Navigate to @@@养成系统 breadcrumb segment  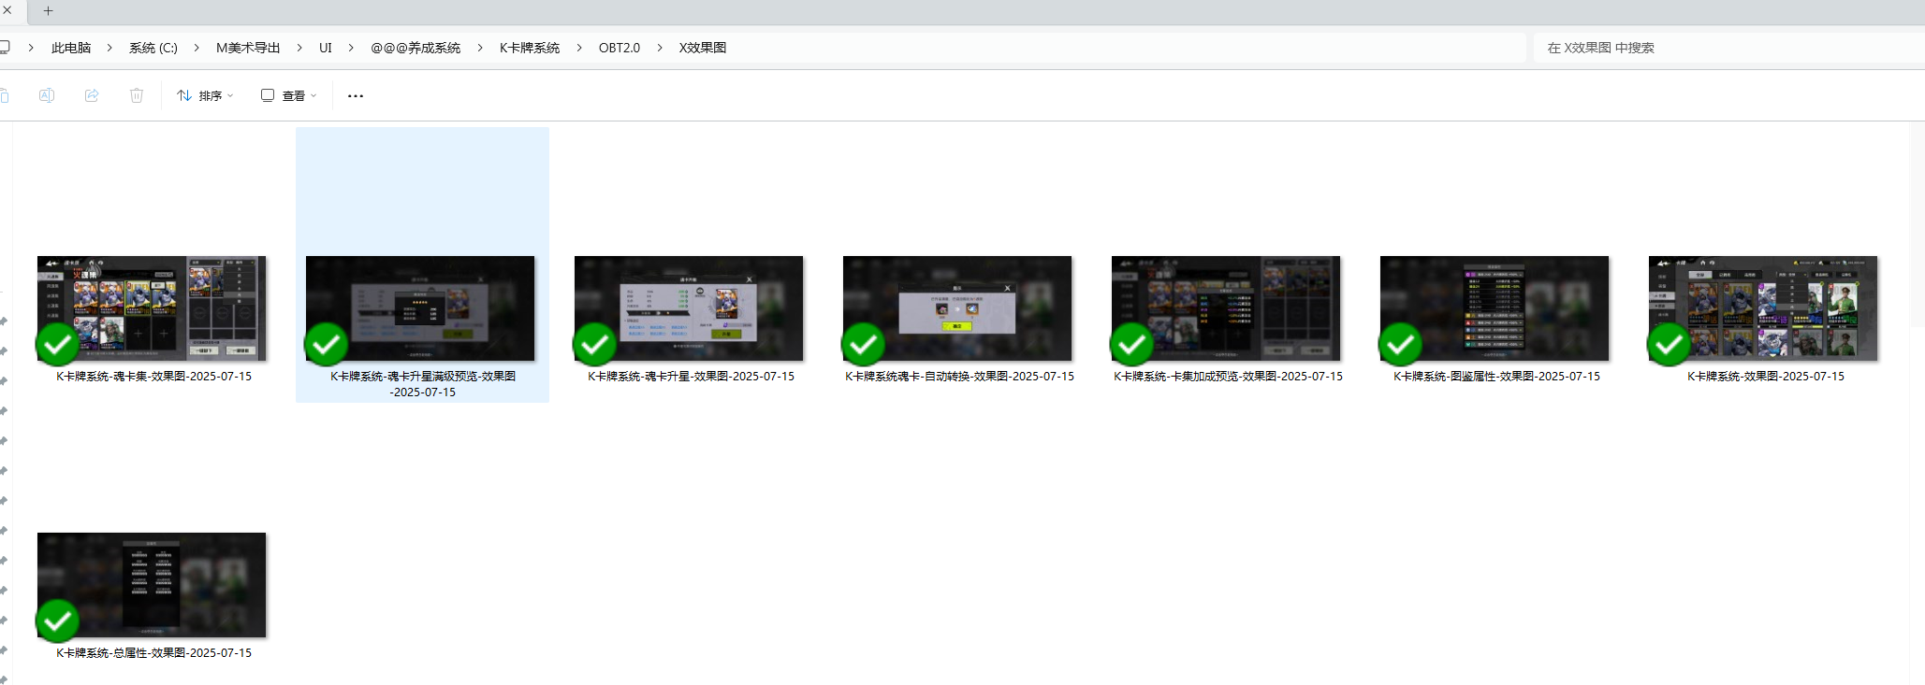[416, 48]
